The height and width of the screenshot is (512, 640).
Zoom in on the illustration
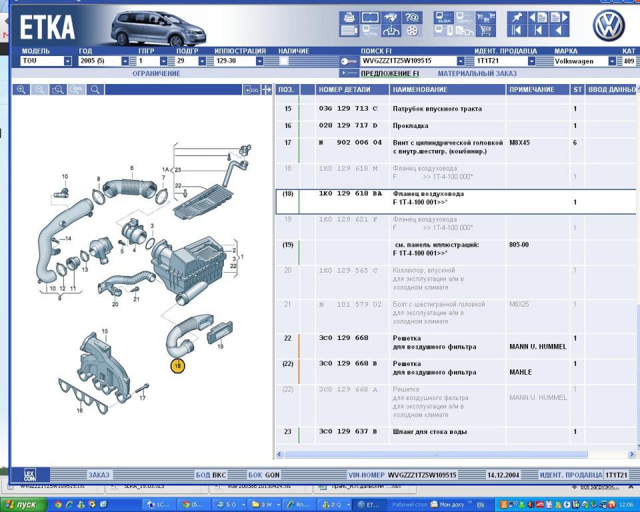tap(21, 89)
